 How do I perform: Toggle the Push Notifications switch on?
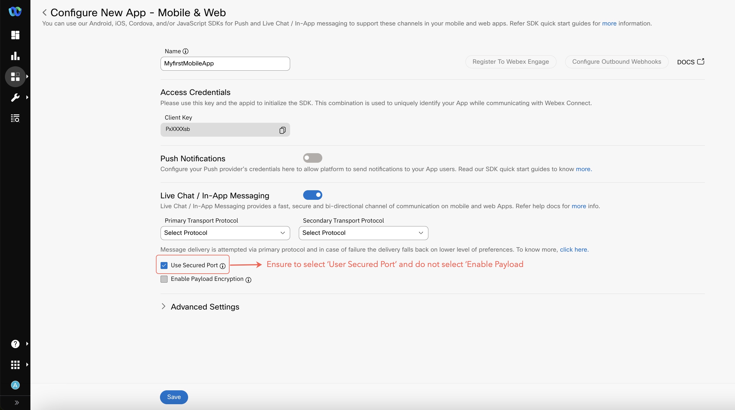(312, 157)
